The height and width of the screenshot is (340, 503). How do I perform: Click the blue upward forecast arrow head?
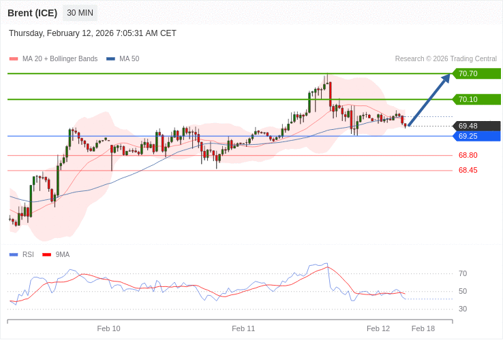click(446, 78)
